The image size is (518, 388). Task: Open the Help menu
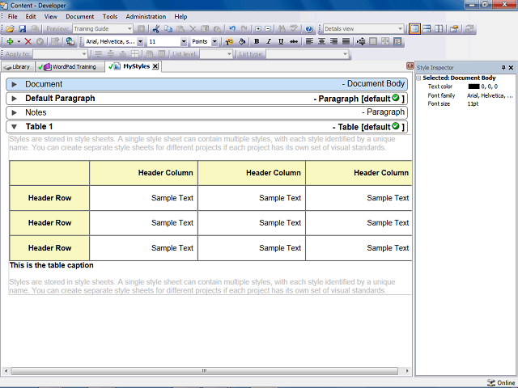180,16
